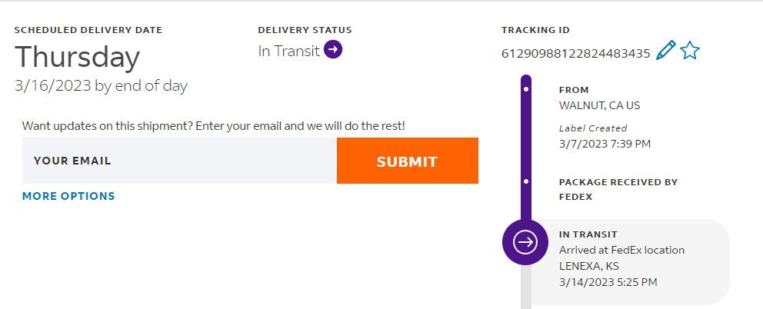This screenshot has width=763, height=309.
Task: Click the timeline dot beside FROM
Action: (x=525, y=89)
